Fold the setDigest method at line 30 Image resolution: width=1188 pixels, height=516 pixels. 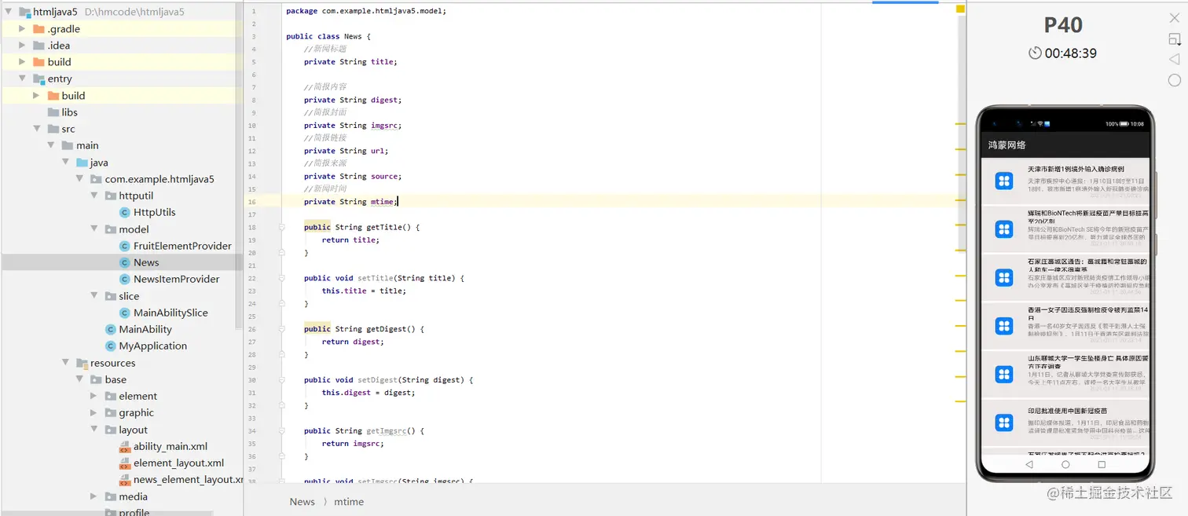tap(282, 379)
